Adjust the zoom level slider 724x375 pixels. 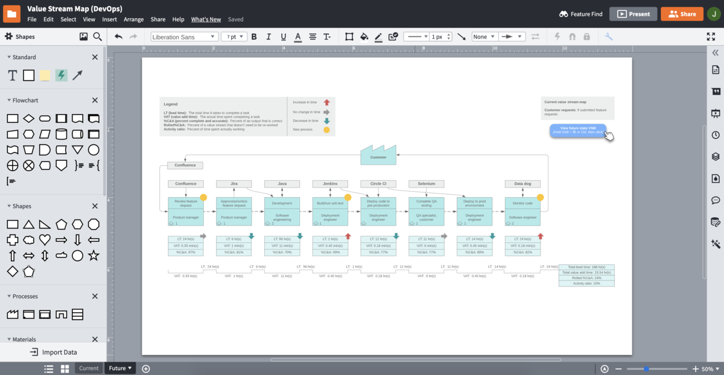pos(646,368)
